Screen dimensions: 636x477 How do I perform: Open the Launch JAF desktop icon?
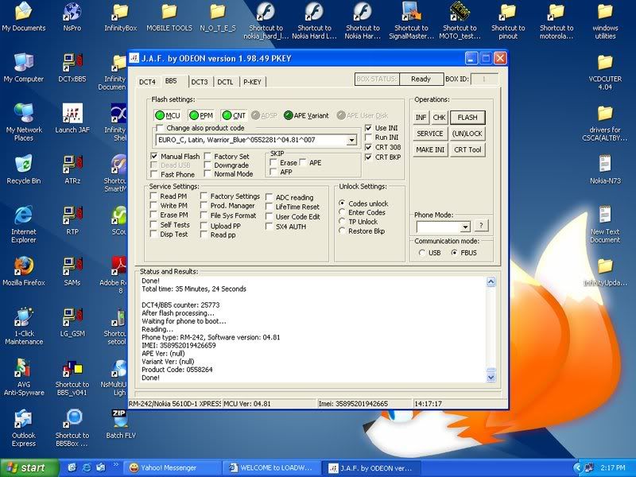coord(72,118)
